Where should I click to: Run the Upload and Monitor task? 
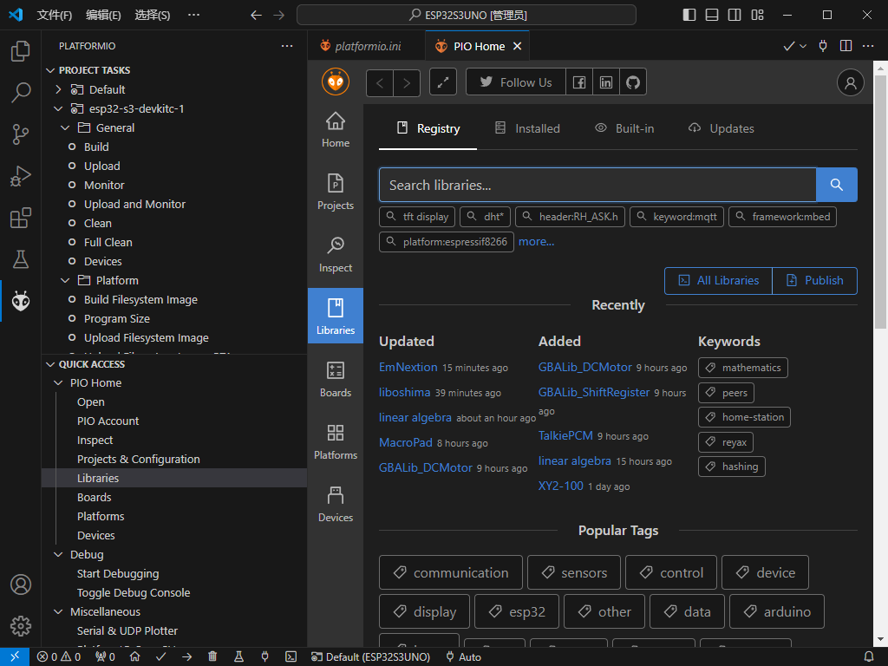click(x=134, y=205)
